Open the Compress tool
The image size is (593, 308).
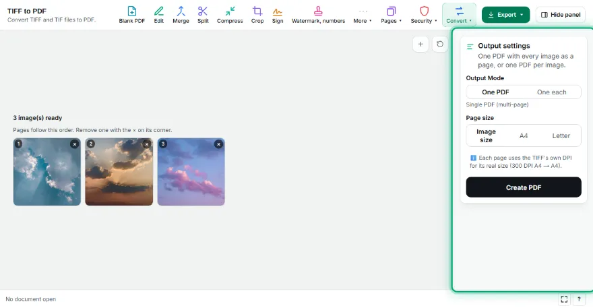pos(230,15)
